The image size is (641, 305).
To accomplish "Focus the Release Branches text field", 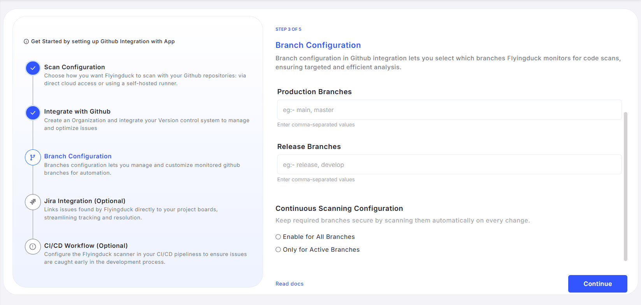I will 449,165.
